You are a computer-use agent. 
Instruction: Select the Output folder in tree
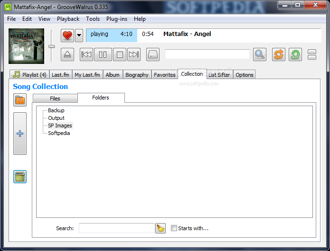coord(56,118)
